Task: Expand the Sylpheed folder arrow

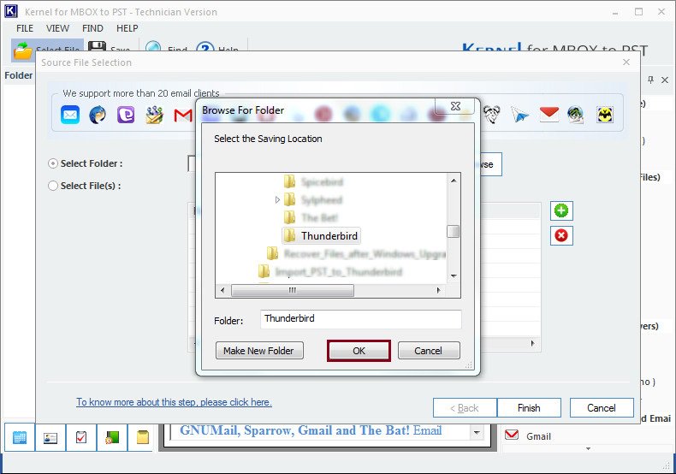Action: click(x=277, y=200)
